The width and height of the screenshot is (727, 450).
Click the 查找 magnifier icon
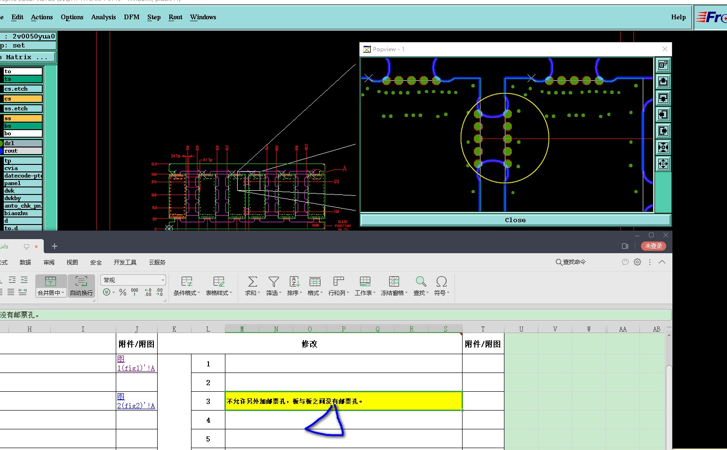click(421, 281)
